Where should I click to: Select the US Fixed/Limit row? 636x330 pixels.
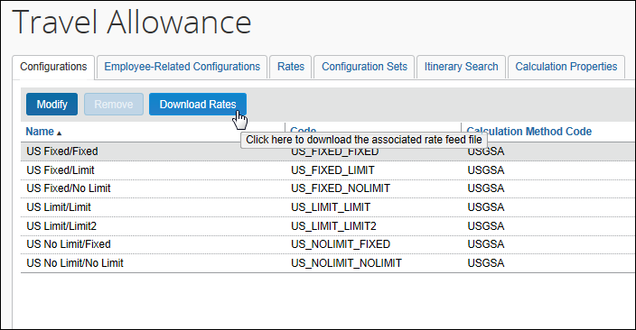(328, 170)
